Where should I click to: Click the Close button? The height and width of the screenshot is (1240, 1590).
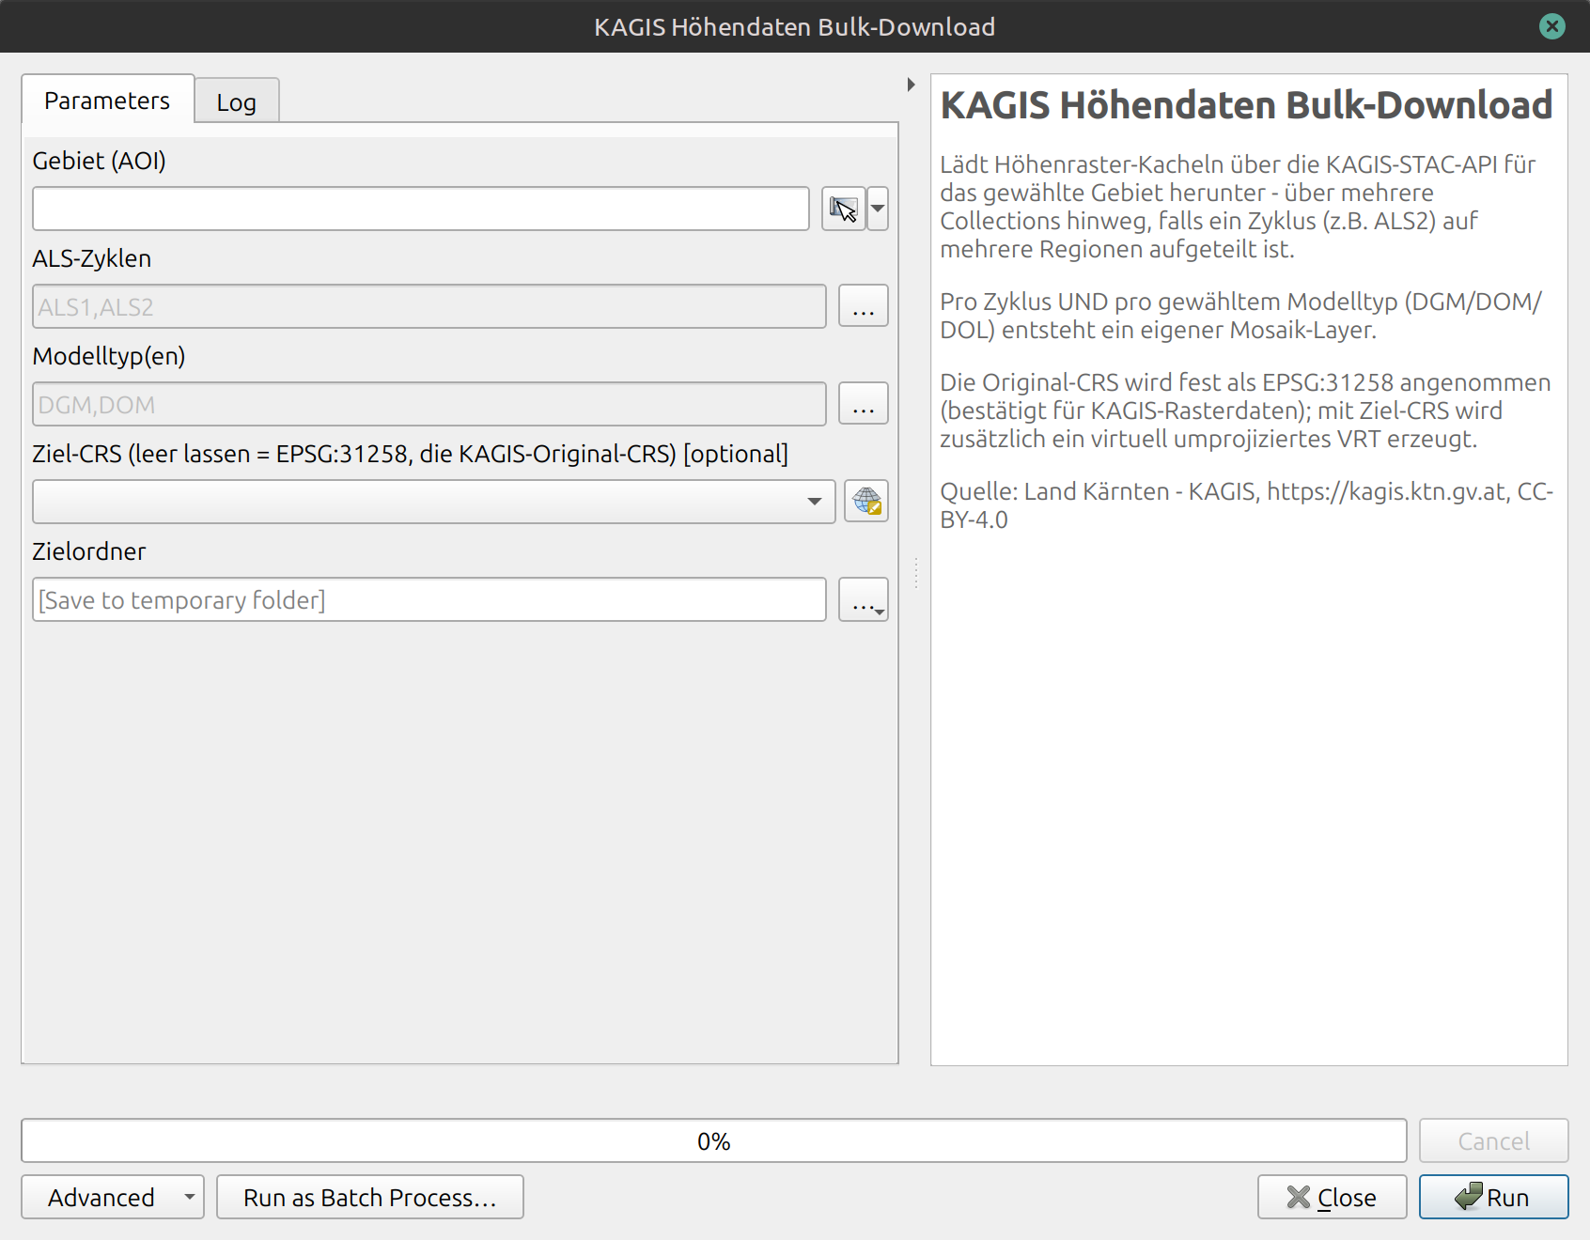[x=1332, y=1197]
